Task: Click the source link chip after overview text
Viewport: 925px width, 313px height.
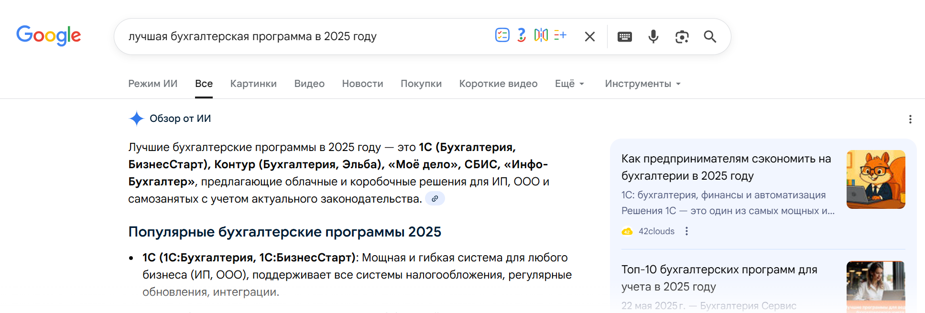Action: tap(435, 199)
